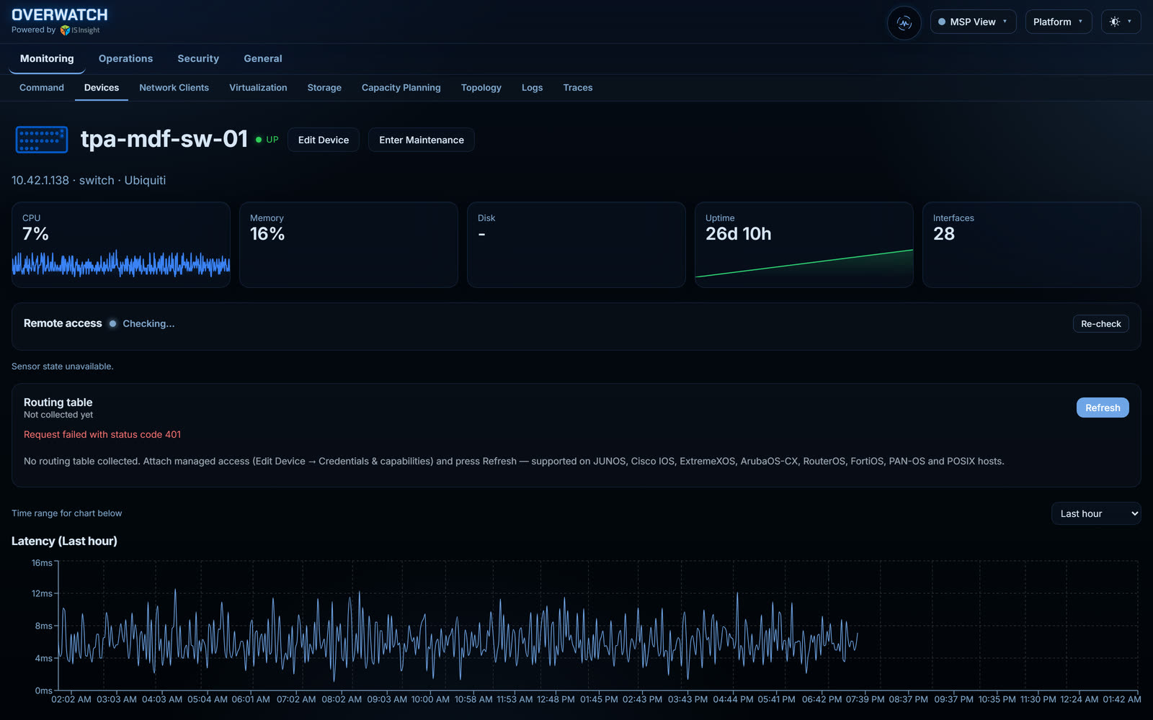The height and width of the screenshot is (720, 1153).
Task: Click the CPU 7% metric card
Action: pyautogui.click(x=121, y=245)
